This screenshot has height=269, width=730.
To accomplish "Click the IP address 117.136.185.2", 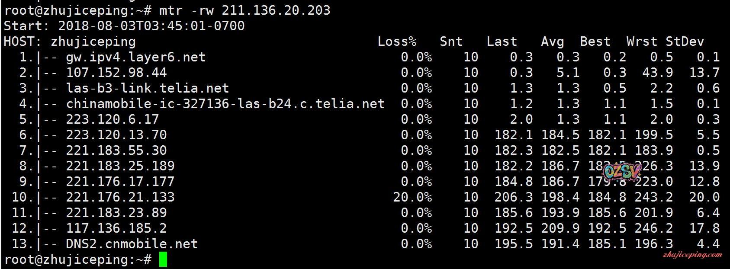I will point(116,228).
